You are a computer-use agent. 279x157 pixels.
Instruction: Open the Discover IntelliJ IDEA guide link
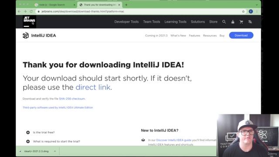pos(174,140)
